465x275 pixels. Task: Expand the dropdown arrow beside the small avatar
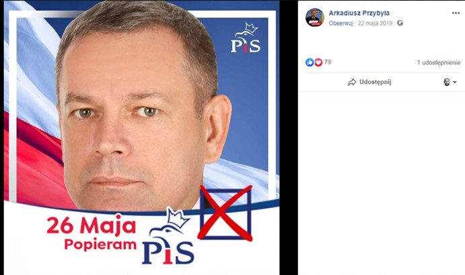point(455,82)
